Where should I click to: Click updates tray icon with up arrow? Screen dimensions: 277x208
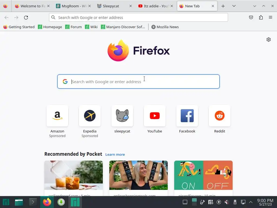point(219,202)
